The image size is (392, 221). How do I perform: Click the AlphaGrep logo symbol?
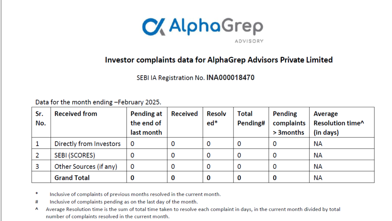154,26
